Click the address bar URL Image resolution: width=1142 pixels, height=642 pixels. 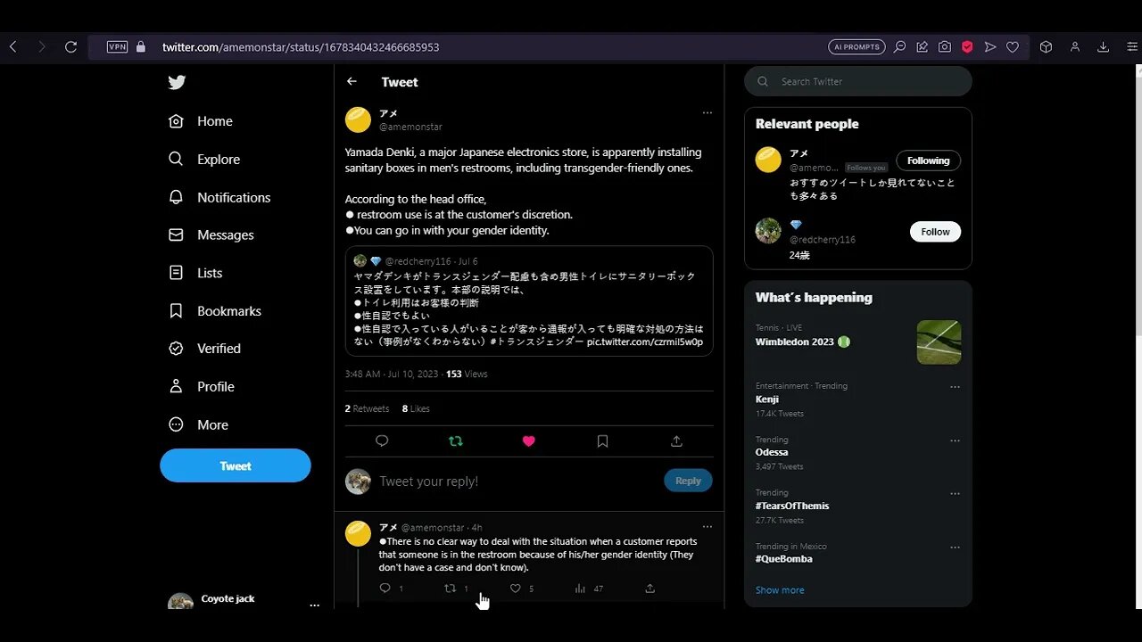pos(301,47)
